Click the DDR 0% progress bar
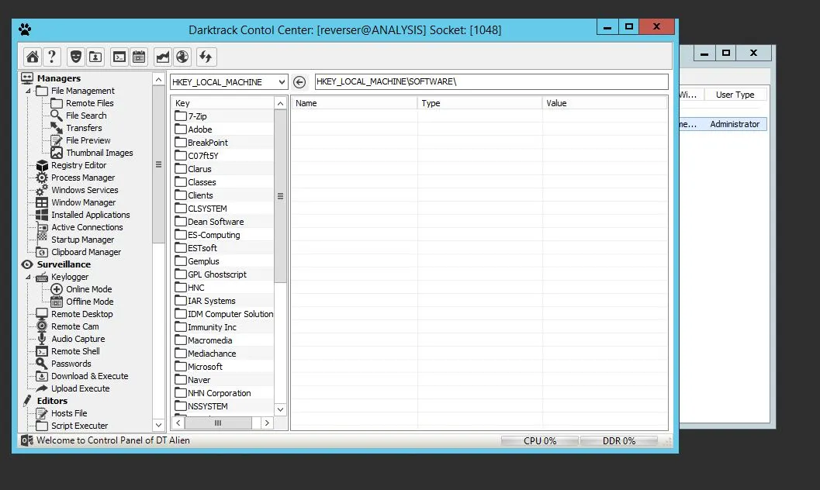820x490 pixels. coord(618,441)
